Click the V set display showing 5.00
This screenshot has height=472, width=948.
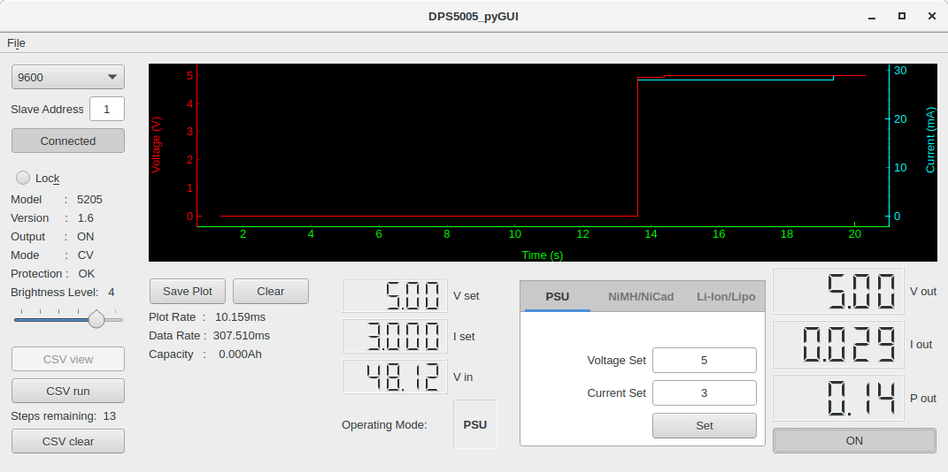click(394, 295)
